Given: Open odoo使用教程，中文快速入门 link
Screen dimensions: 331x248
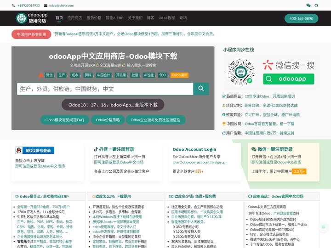Looking at the screenshot, I should (x=114, y=227).
